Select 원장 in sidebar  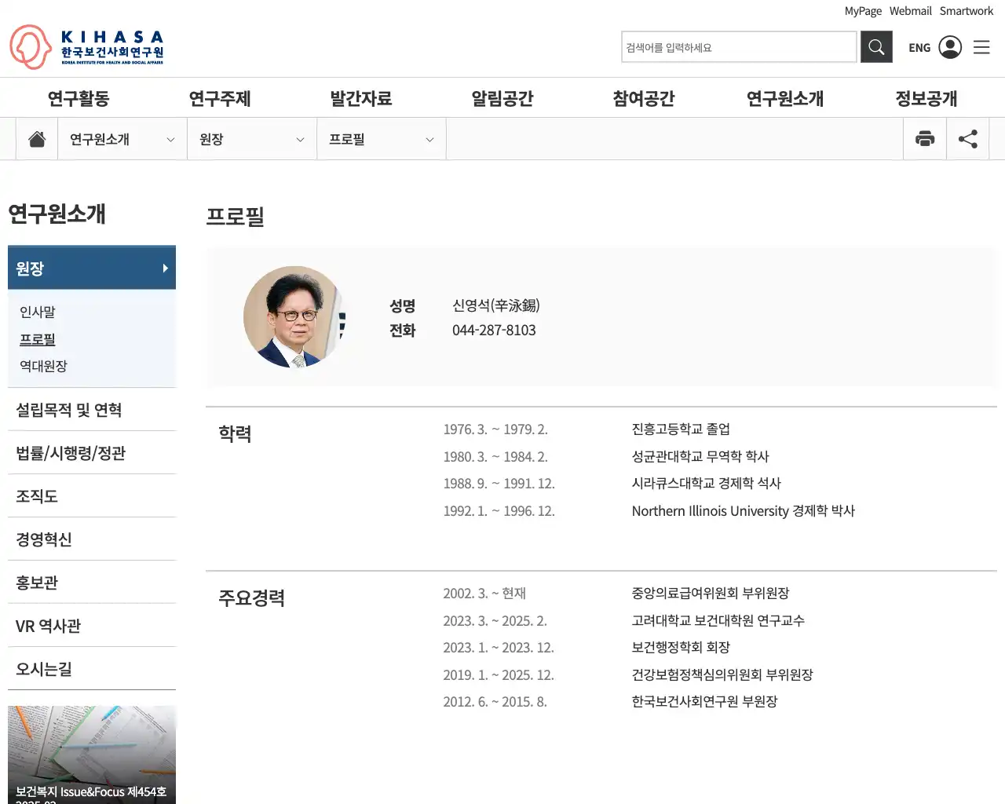[92, 268]
